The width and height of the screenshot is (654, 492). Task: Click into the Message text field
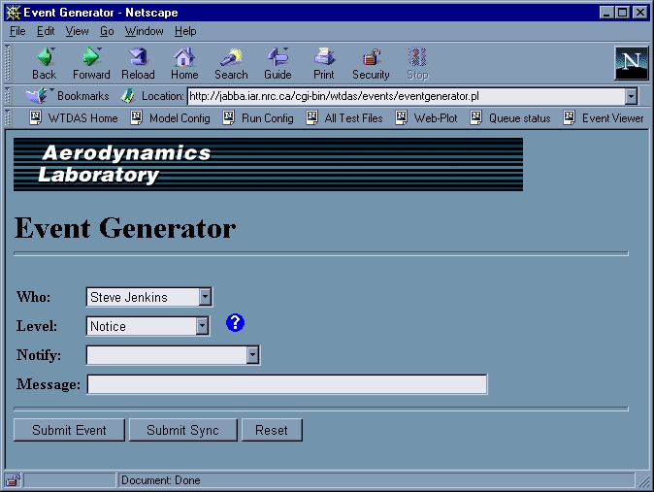pyautogui.click(x=287, y=384)
